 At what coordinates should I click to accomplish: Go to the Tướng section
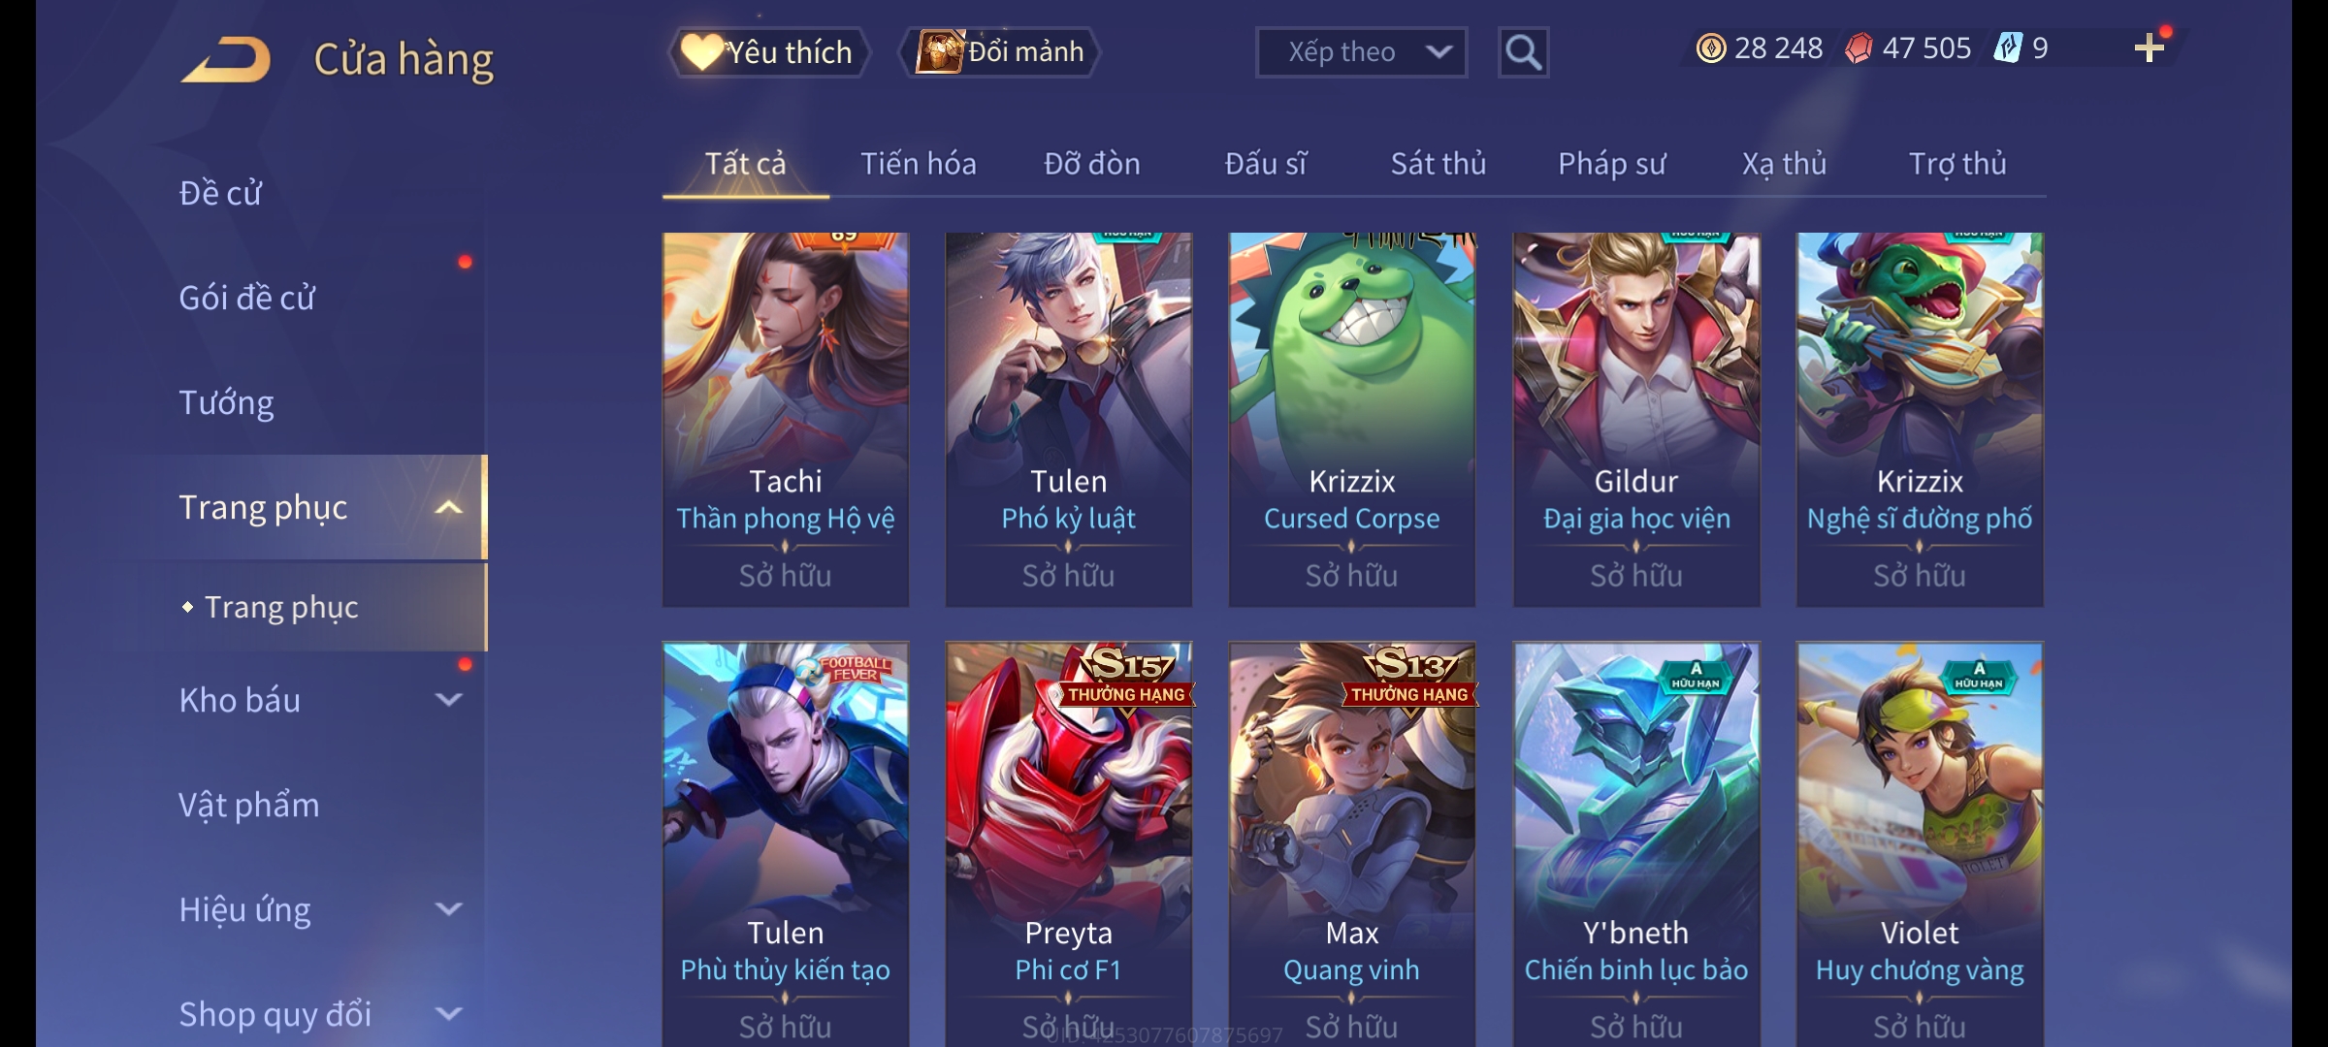(x=226, y=402)
